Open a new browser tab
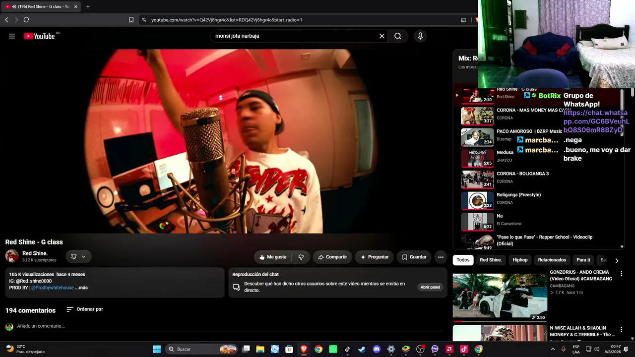Screen dimensions: 635x357 pos(88,6)
